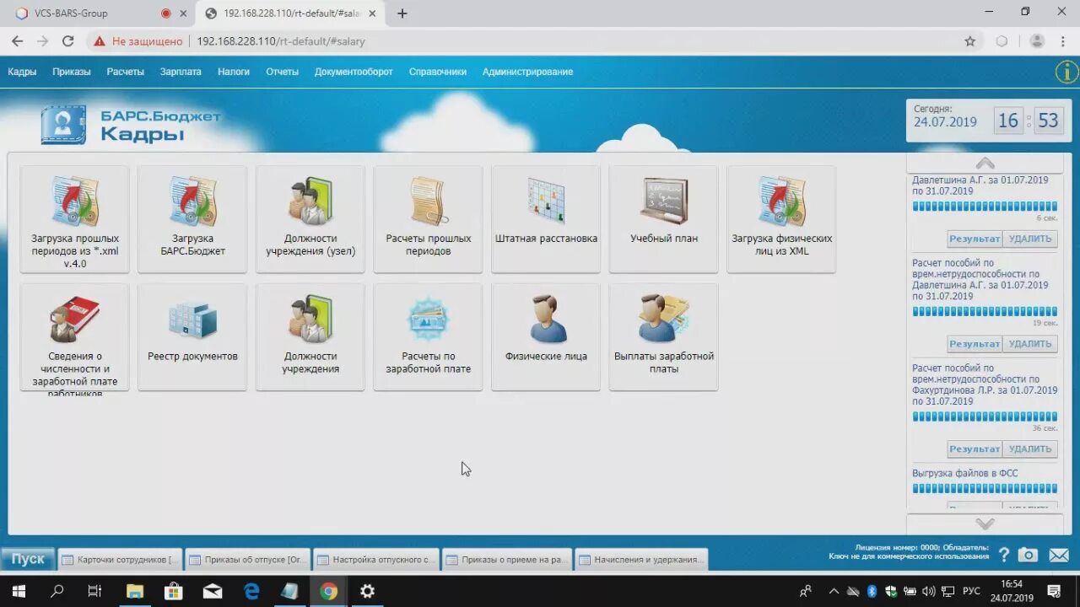This screenshot has height=607, width=1080.
Task: Switch input language РУС indicator
Action: [971, 591]
